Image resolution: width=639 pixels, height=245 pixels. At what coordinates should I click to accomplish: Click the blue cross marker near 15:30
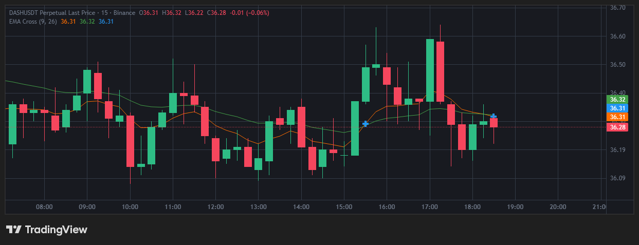(366, 124)
